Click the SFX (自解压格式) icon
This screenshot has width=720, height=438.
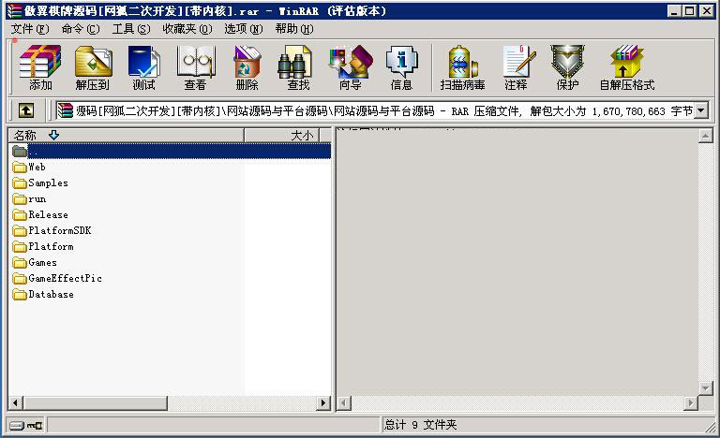626,67
